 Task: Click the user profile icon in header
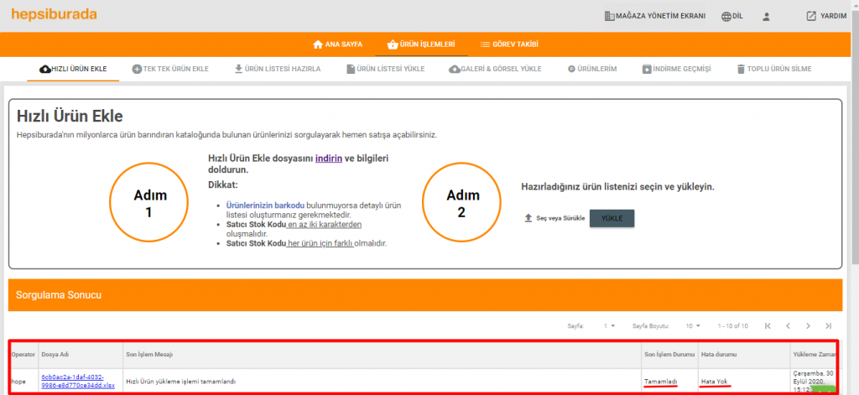(x=766, y=16)
